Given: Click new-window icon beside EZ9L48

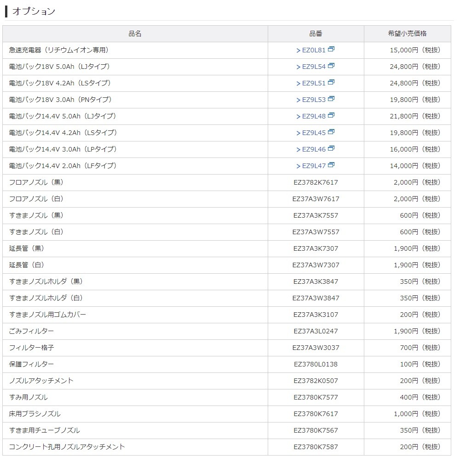Looking at the screenshot, I should click(x=331, y=115).
